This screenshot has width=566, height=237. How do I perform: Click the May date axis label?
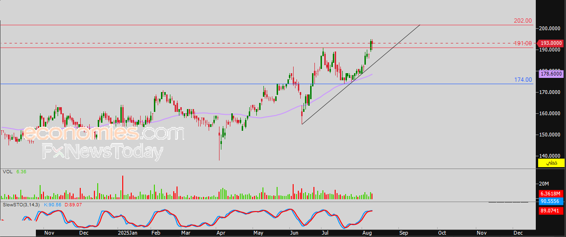tap(259, 233)
